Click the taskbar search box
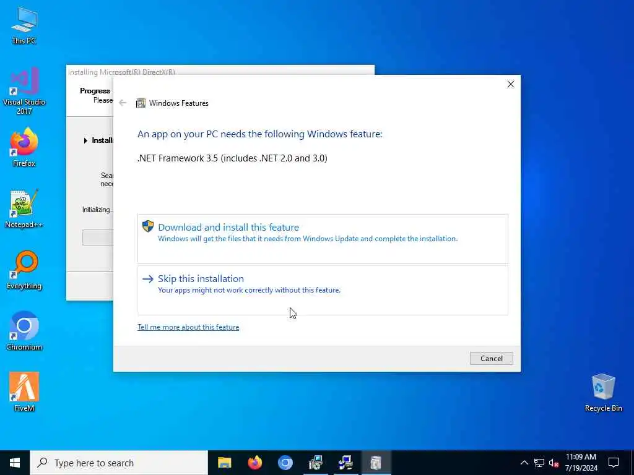Screen dimensions: 634x475 point(119,463)
